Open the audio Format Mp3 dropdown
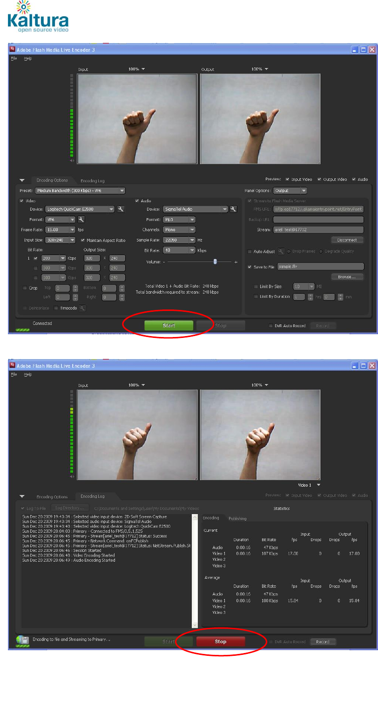Image resolution: width=378 pixels, height=722 pixels. 179,220
